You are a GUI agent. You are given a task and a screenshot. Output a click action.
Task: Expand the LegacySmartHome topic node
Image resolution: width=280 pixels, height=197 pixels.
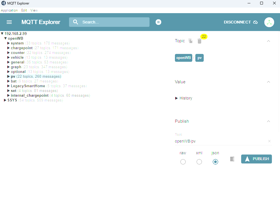click(8, 86)
